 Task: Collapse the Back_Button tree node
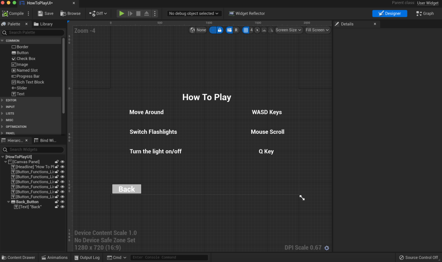pos(9,202)
